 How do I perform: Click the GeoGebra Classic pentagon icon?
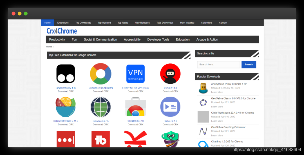pyautogui.click(x=203, y=102)
